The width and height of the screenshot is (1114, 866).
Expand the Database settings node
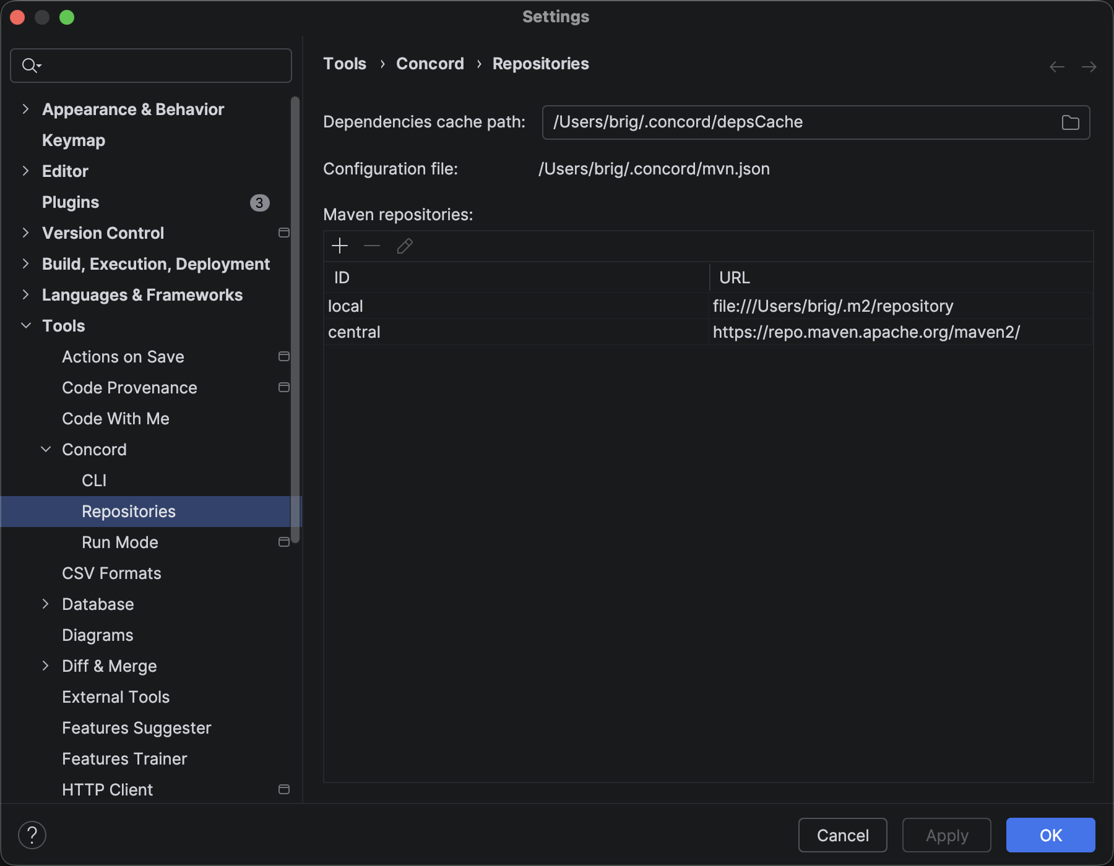(x=46, y=604)
